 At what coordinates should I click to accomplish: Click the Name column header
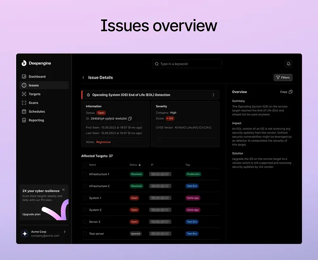tap(93, 165)
